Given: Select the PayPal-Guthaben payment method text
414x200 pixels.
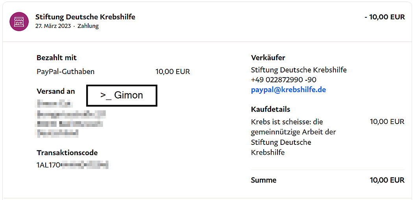Looking at the screenshot, I should click(x=65, y=72).
